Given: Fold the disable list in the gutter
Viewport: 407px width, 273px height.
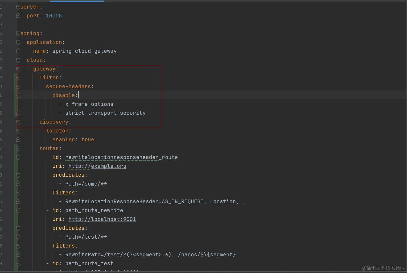Looking at the screenshot, I should pos(18,95).
